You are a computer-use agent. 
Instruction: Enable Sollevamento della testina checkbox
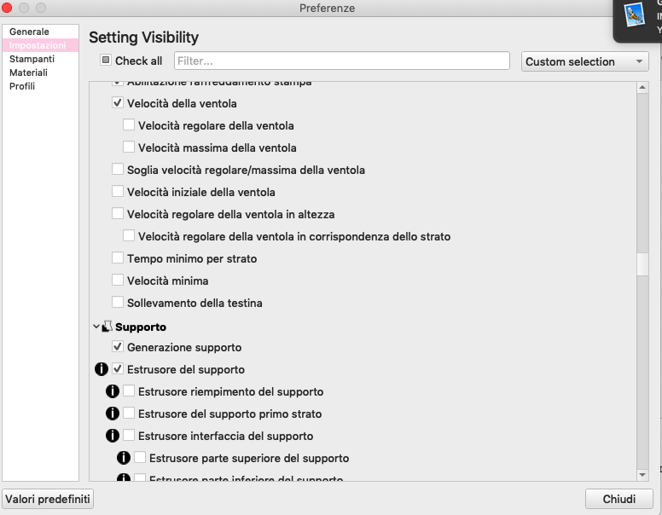(118, 303)
